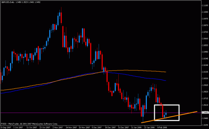209x129 pixels.
Task: Click the 2.1080 price axis label
Action: [x=205, y=12]
